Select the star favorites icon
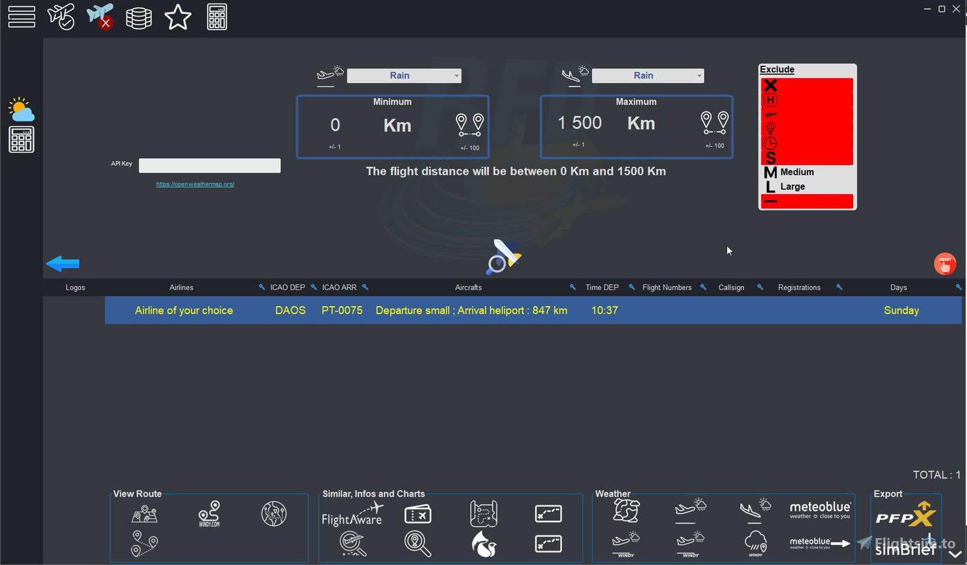 click(x=178, y=17)
